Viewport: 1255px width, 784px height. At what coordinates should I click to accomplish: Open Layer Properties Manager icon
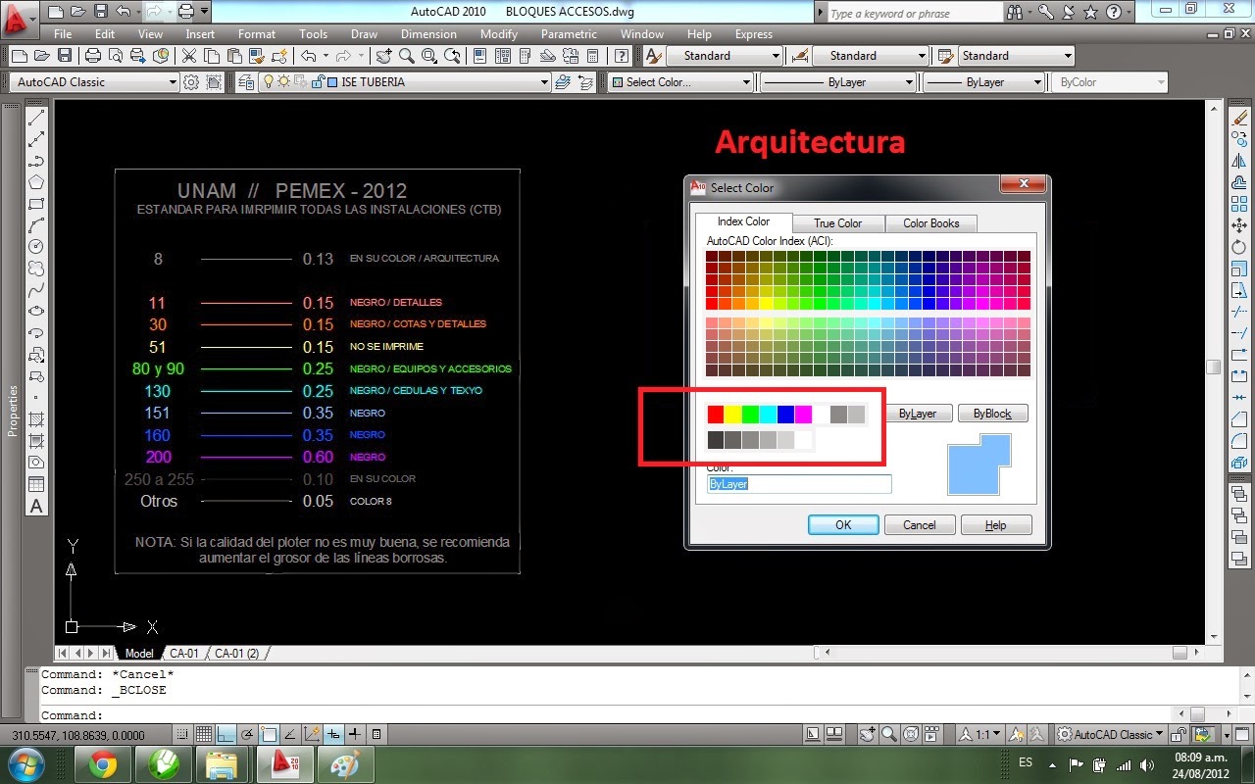click(244, 82)
